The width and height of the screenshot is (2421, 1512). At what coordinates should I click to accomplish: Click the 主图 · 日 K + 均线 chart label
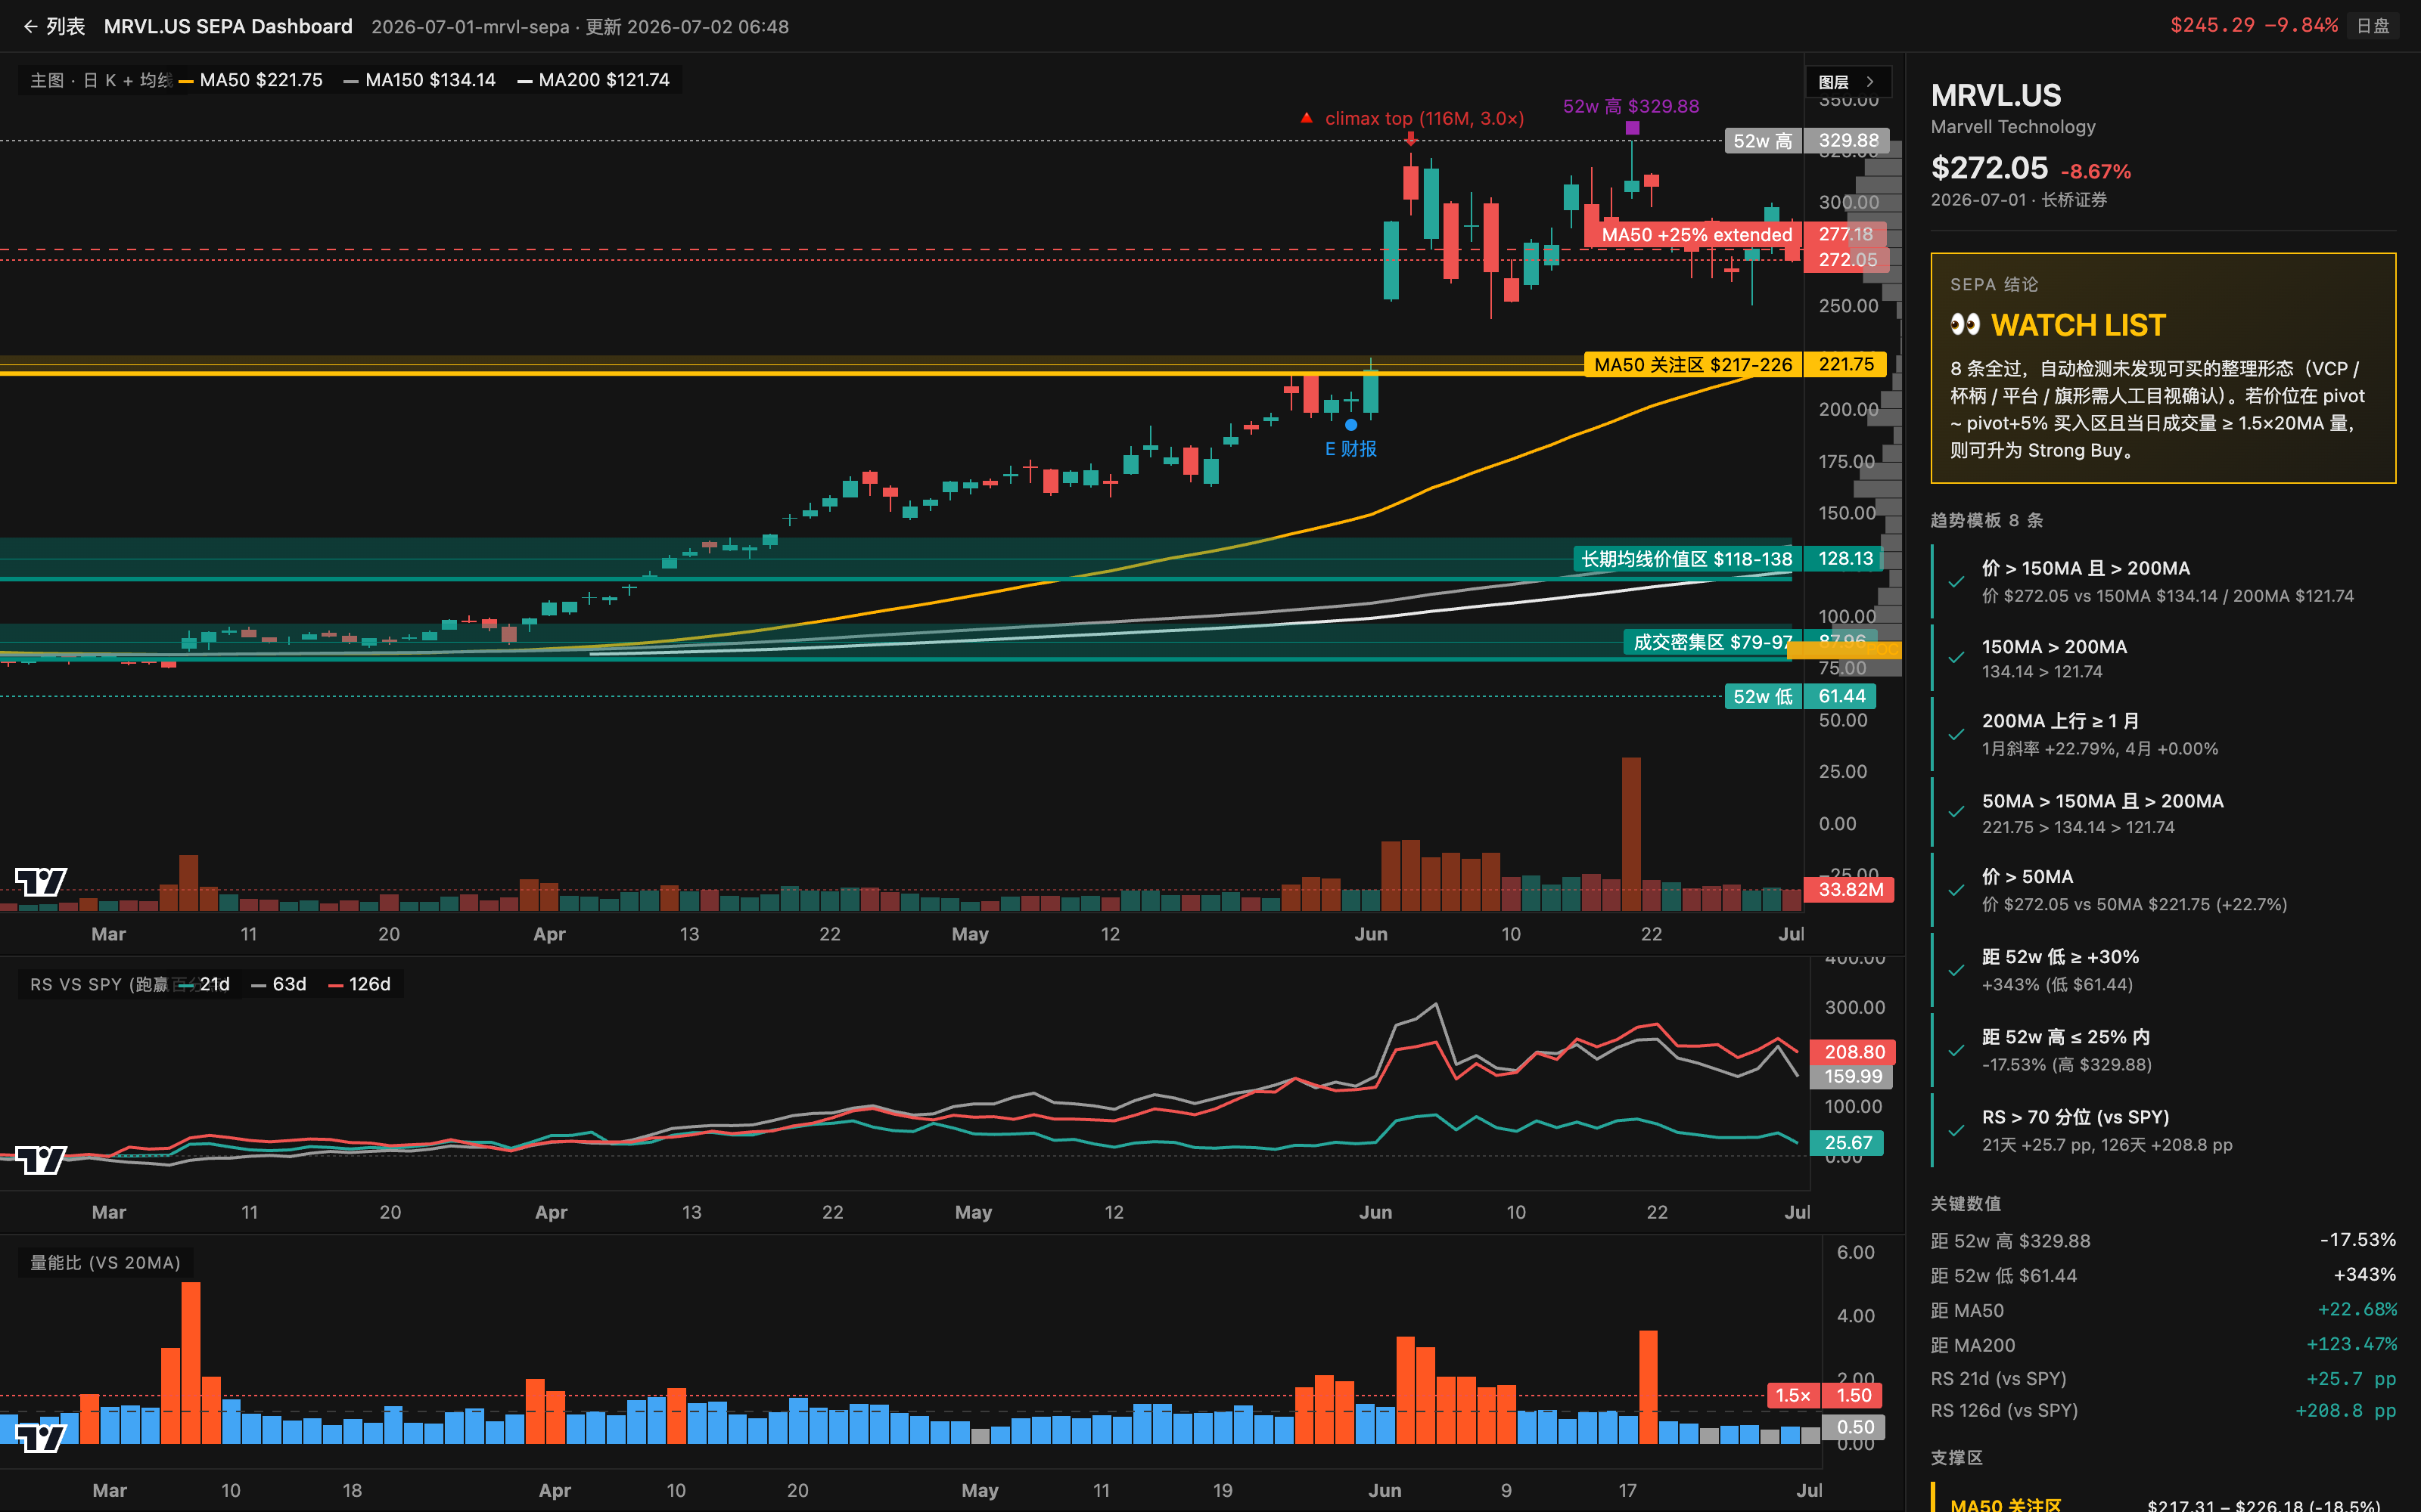101,80
